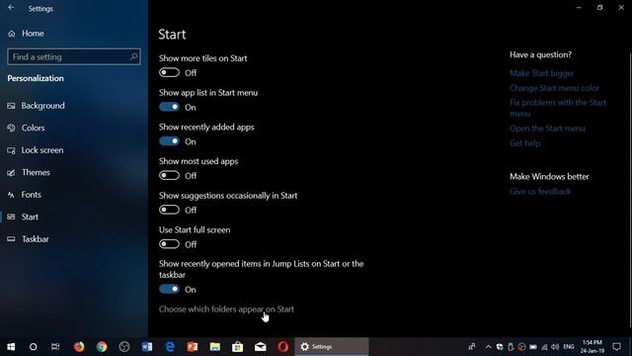Launch PowerPoint from taskbar
This screenshot has height=356, width=632.
193,347
